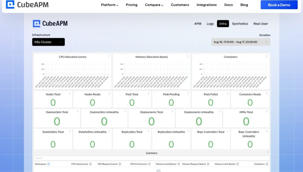Viewport: 303px width, 172px height.
Task: Click the CubeAPM logo inside the dashboard
Action: click(50, 24)
